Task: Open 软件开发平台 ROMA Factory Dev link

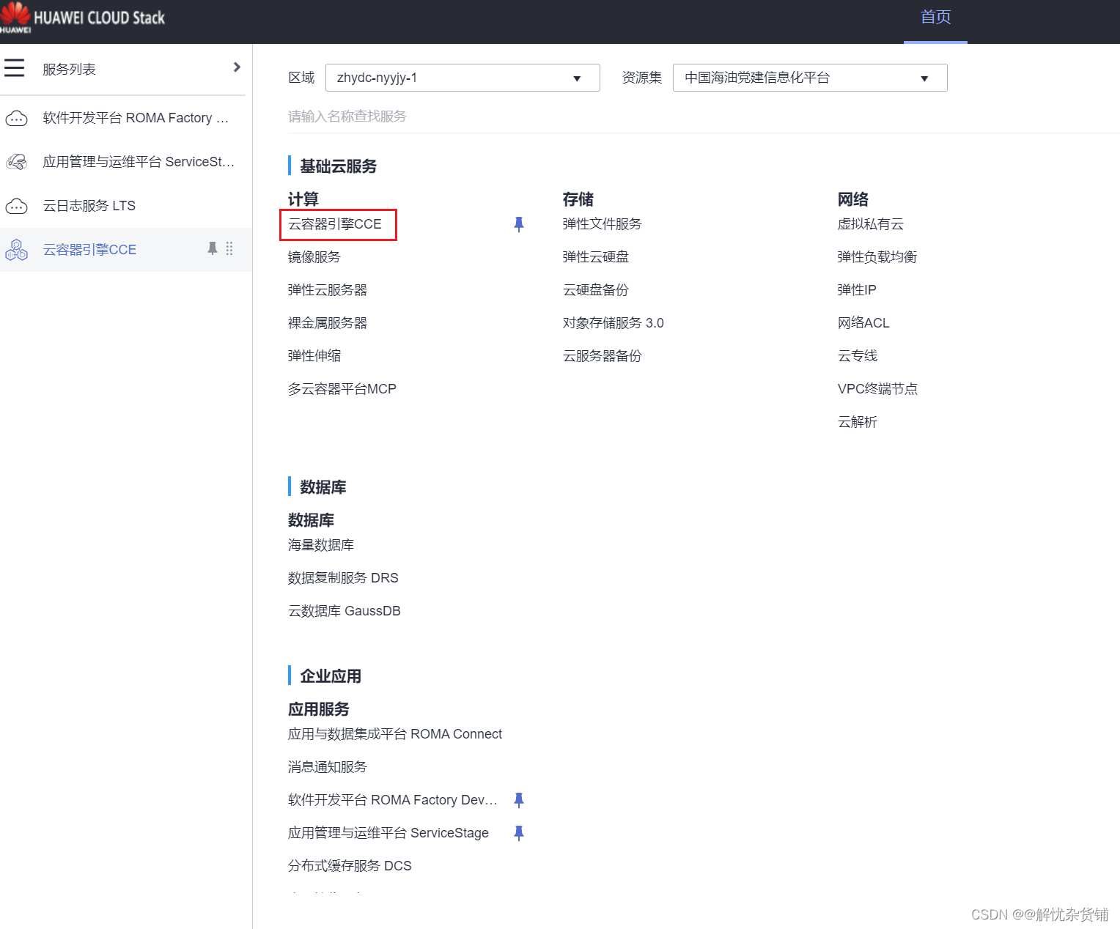Action: 393,800
